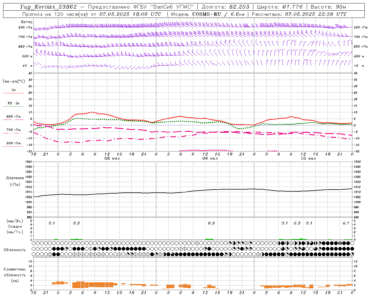Select the wind panel's left 500 м level label
The image size is (369, 295).
(27, 56)
